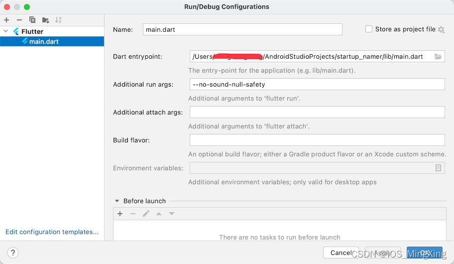Copy the selected configuration
454x264 pixels.
tap(32, 20)
